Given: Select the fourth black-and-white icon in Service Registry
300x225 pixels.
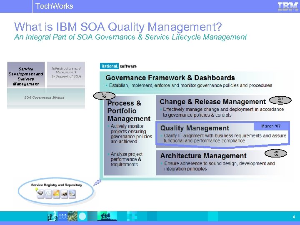Looking at the screenshot, I should pyautogui.click(x=64, y=194).
